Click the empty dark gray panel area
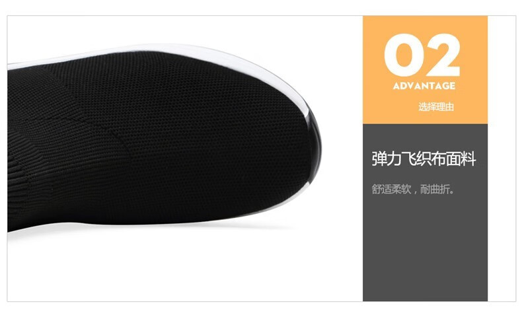The image size is (522, 315). pos(425,250)
